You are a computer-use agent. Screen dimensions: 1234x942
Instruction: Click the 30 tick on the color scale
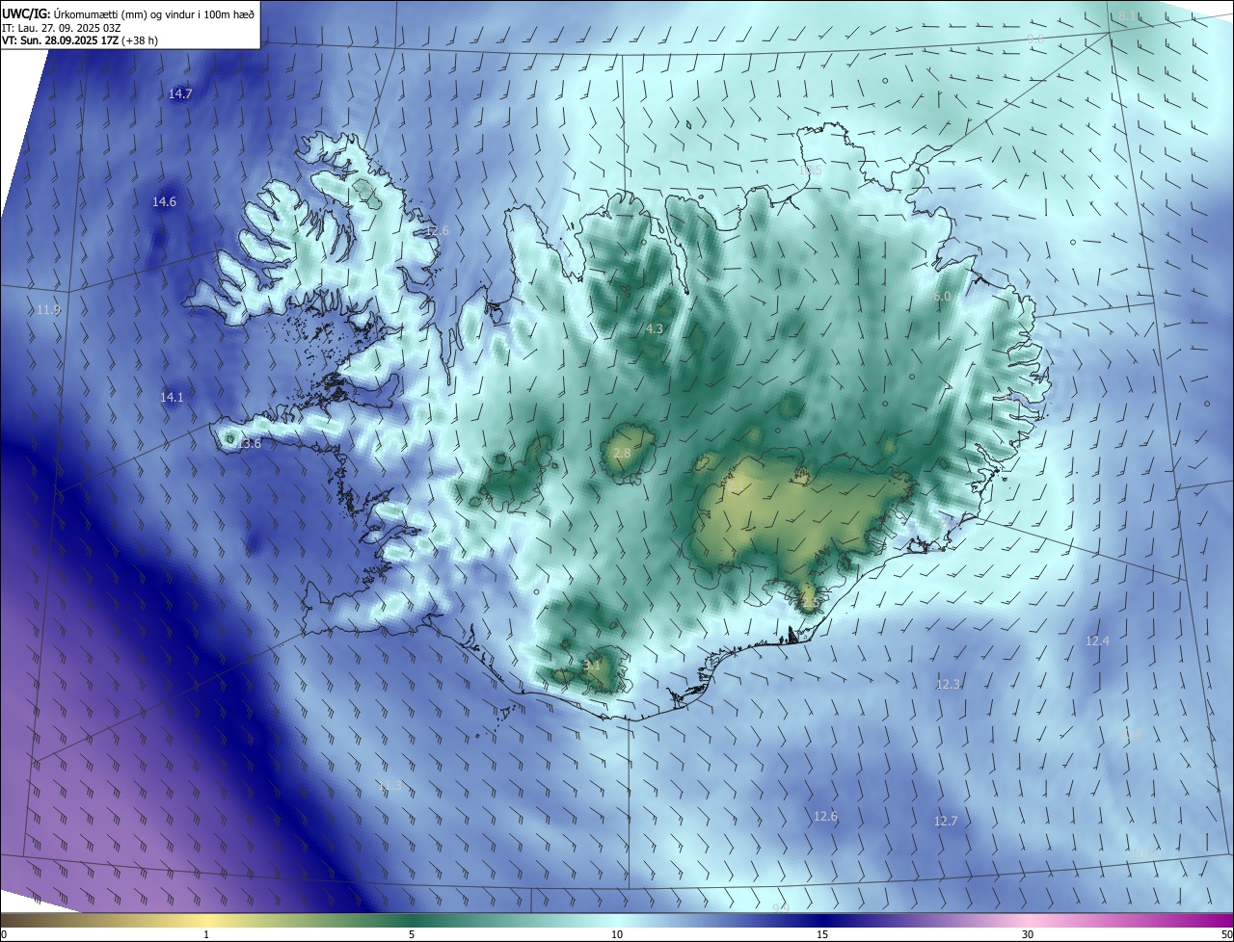pos(1028,934)
